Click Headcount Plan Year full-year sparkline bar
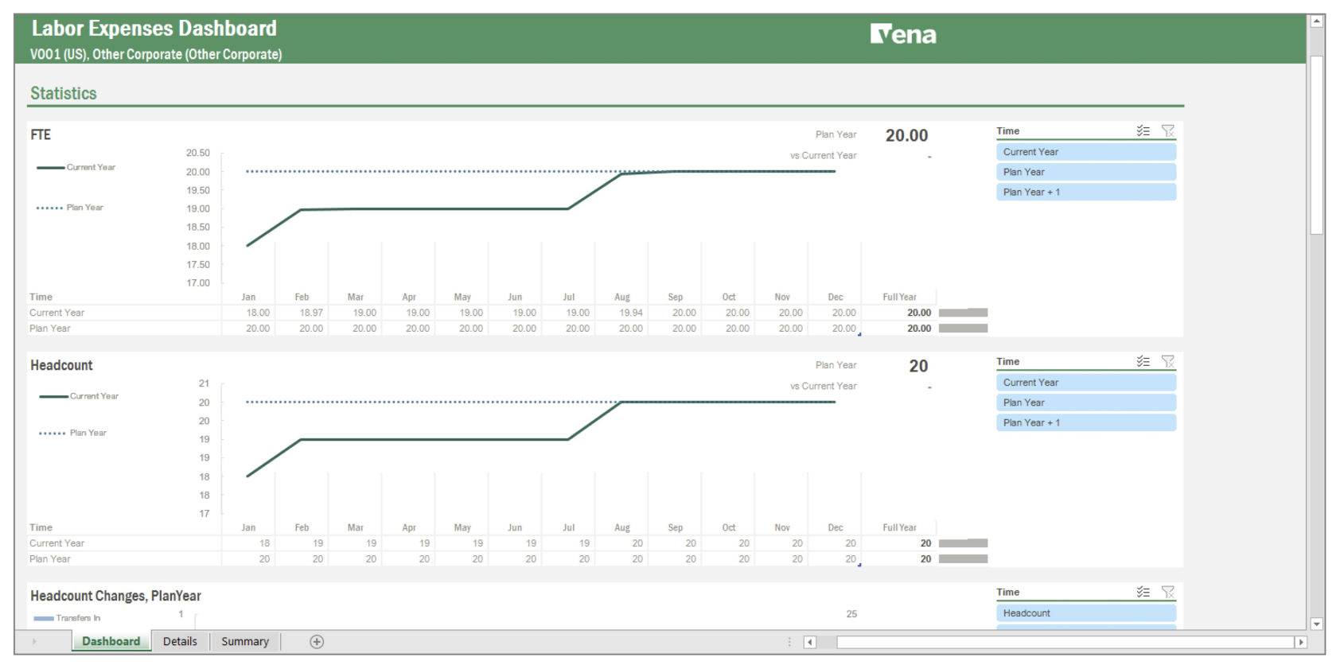The width and height of the screenshot is (1340, 669). click(x=963, y=559)
